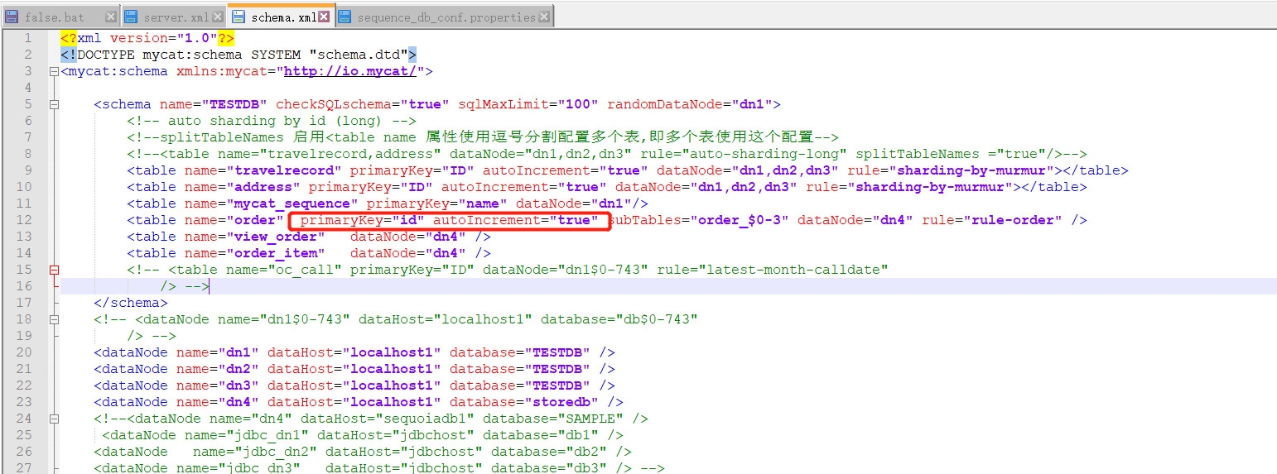This screenshot has width=1277, height=474.
Task: Click the "auto sharding by id (long)" comment
Action: point(272,121)
